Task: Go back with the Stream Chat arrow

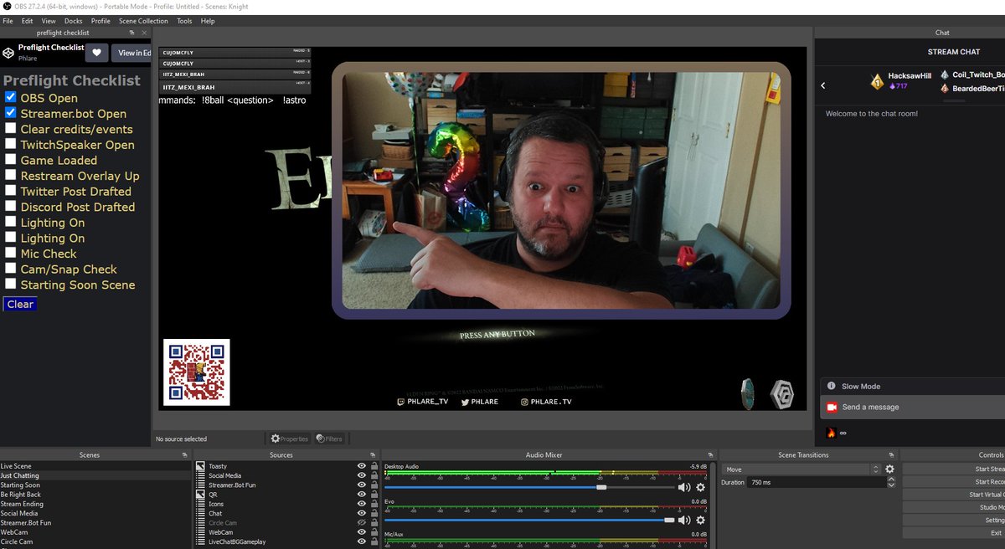Action: click(823, 85)
